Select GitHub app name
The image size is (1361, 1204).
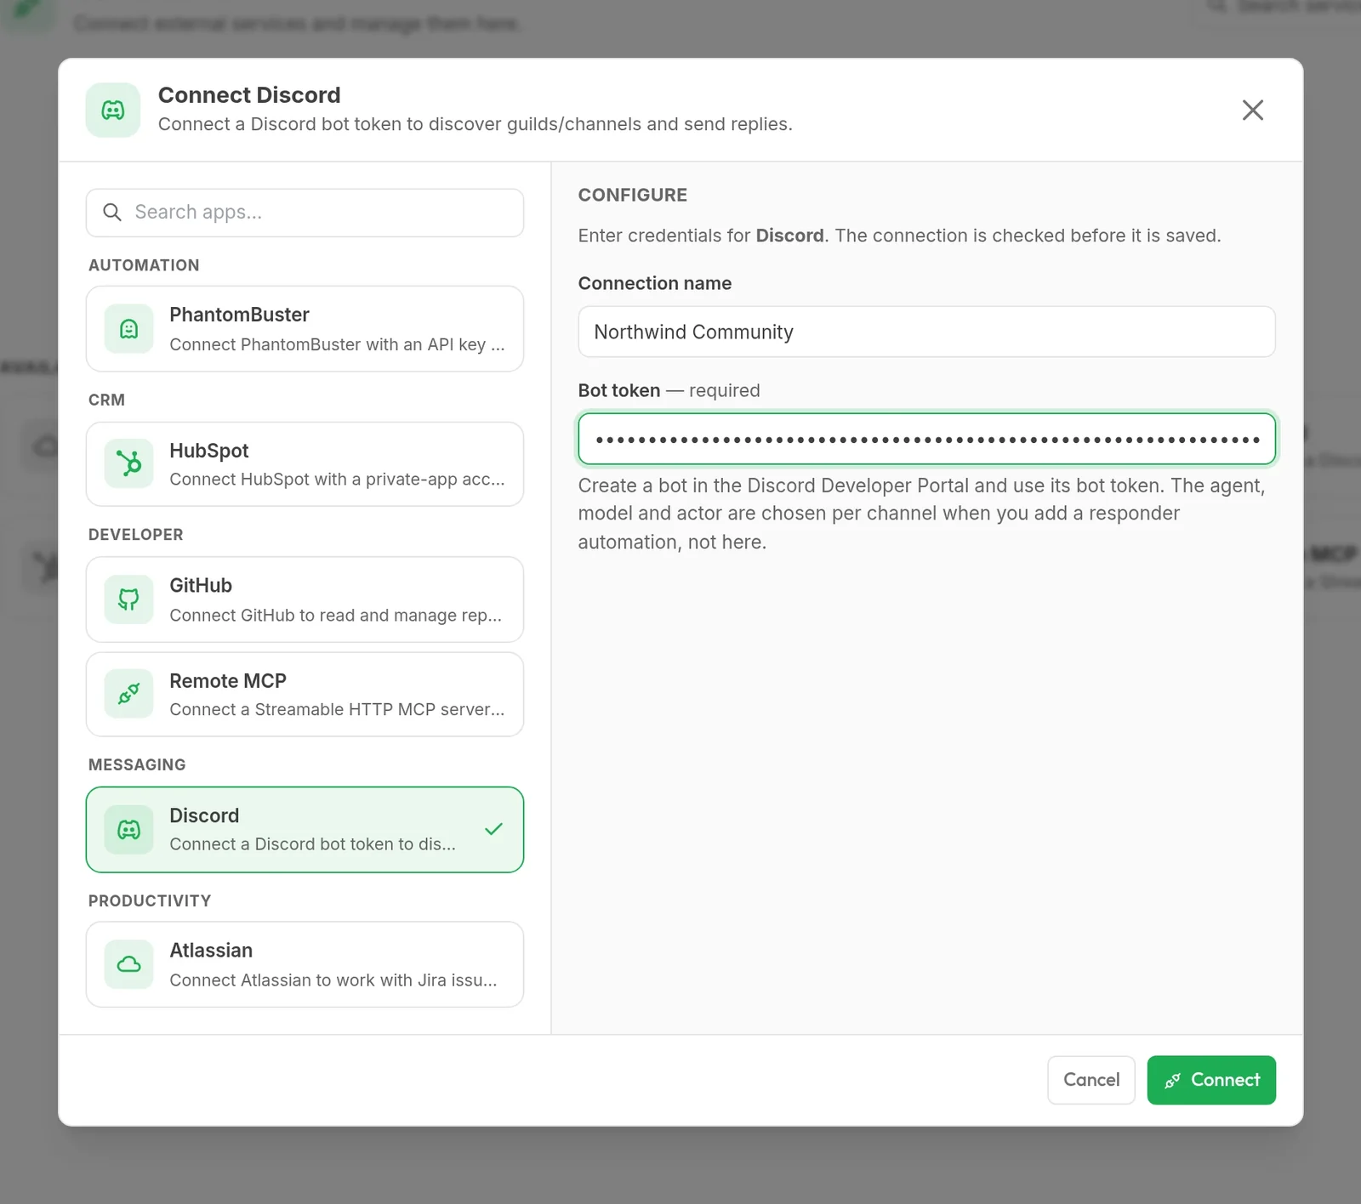tap(201, 586)
